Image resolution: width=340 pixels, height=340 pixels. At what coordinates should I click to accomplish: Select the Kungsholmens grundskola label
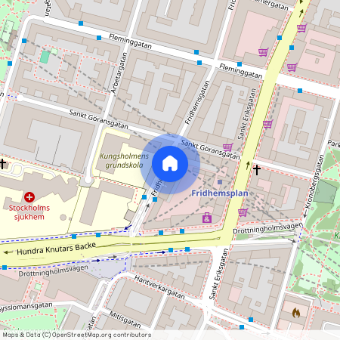pos(124,161)
